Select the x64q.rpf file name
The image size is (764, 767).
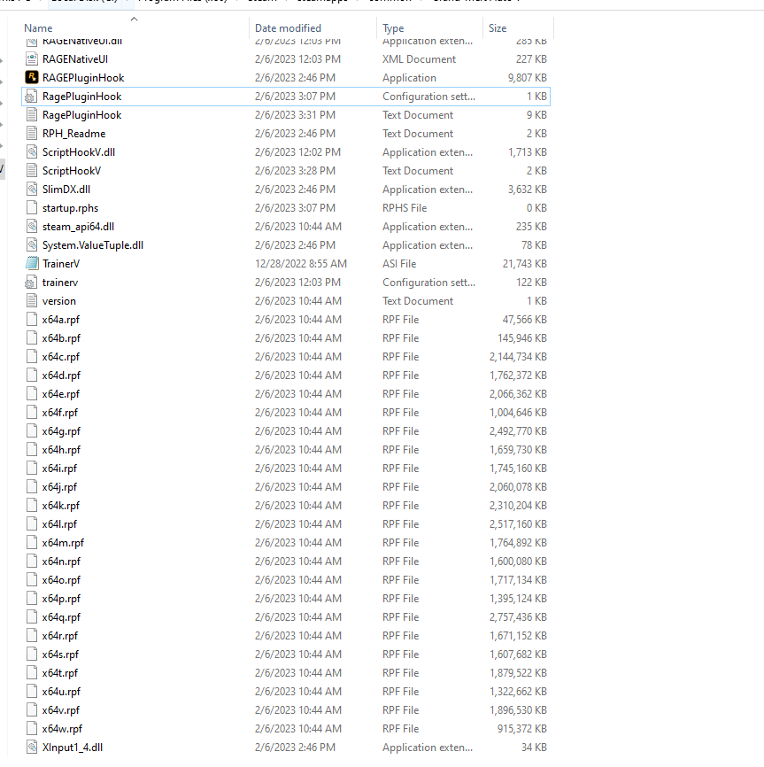[61, 616]
